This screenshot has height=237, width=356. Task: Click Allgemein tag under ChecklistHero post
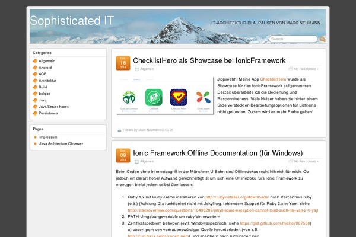click(147, 69)
